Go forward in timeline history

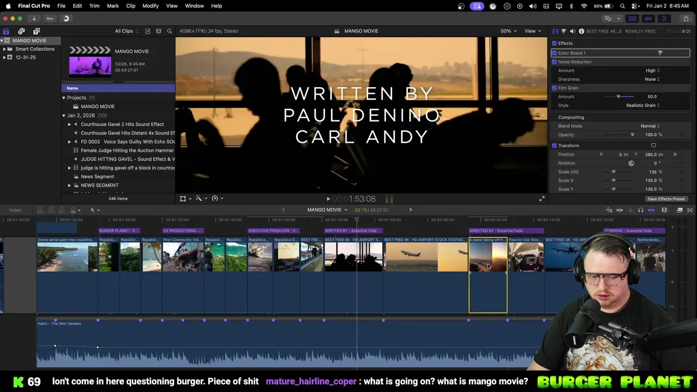point(411,210)
